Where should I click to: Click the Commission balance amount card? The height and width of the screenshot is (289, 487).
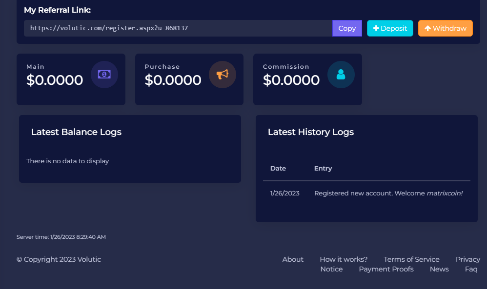point(291,80)
